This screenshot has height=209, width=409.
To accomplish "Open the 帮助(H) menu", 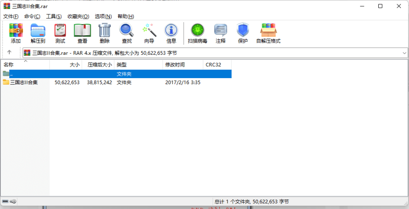I will tap(126, 17).
